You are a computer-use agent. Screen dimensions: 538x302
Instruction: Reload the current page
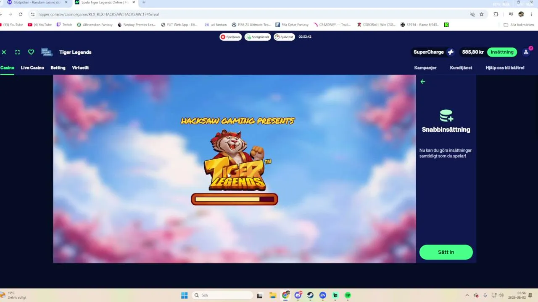click(20, 14)
